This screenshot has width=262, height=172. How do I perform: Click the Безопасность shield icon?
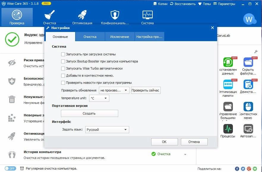point(12,81)
